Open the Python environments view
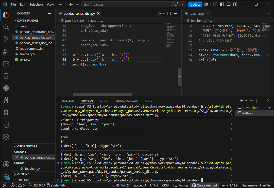Screen dimensions: 274x188 tap(6, 88)
